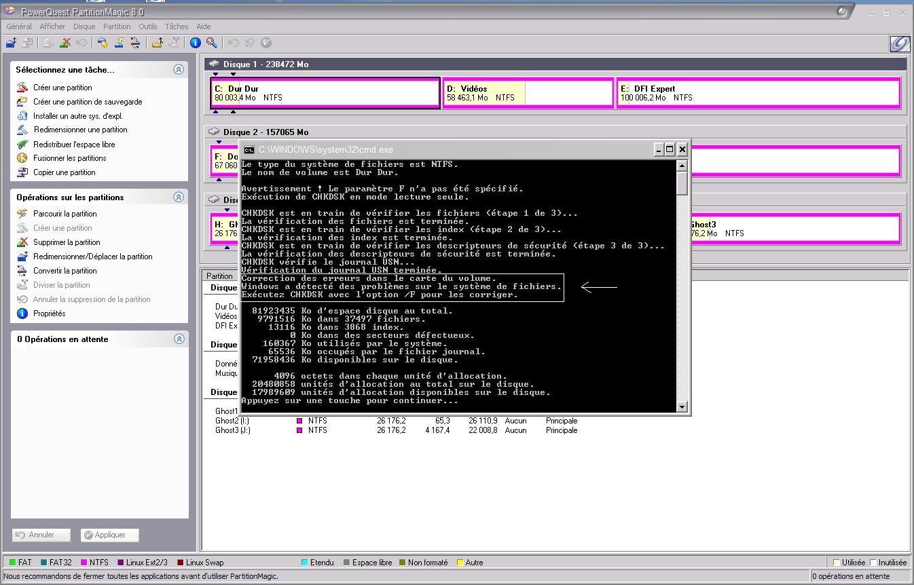Click the check for errors magnifier icon
The width and height of the screenshot is (914, 585).
coord(212,43)
